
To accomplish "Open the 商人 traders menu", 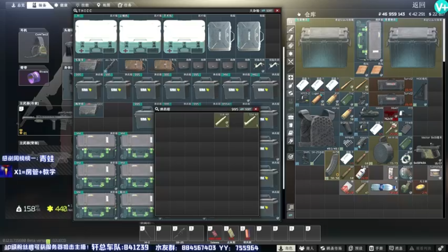I will click(306, 248).
